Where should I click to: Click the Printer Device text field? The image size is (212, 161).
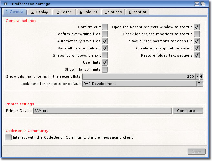tap(102, 111)
